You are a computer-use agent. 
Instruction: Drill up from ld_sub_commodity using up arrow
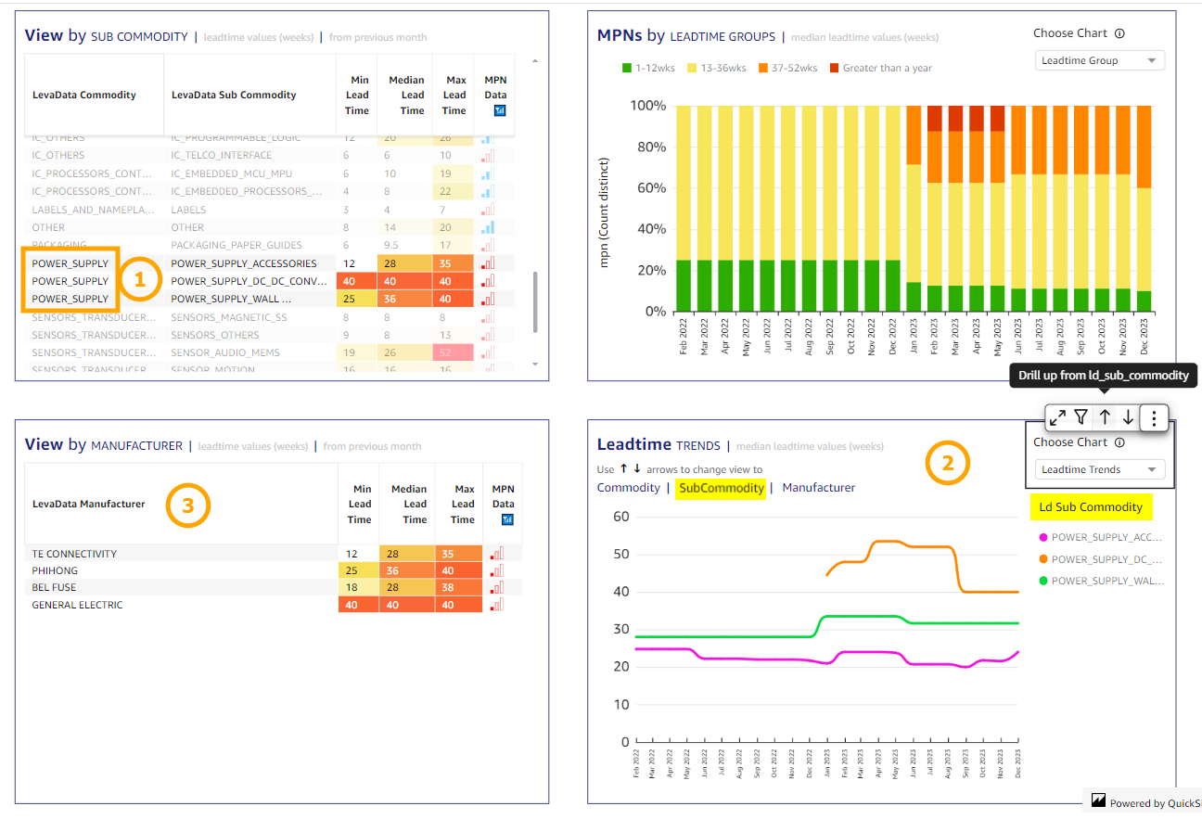point(1105,417)
